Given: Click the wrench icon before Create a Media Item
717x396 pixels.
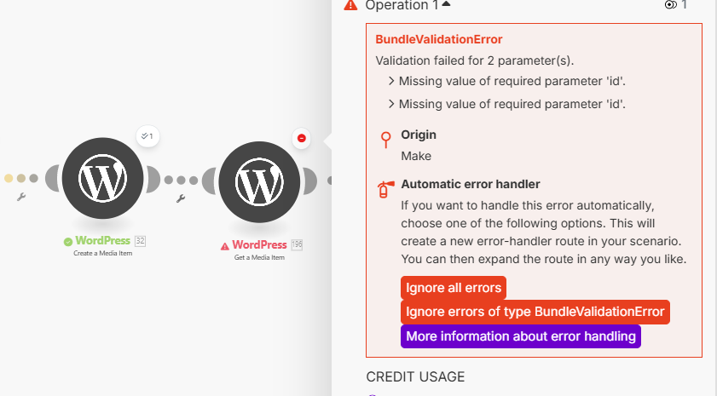Looking at the screenshot, I should click(x=20, y=198).
